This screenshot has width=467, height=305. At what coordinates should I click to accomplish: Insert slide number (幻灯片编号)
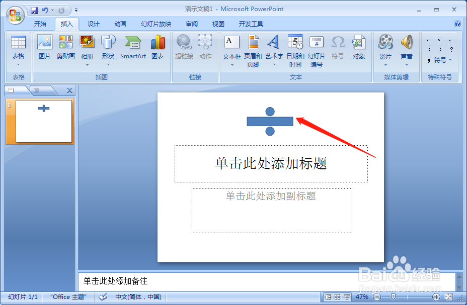(317, 51)
